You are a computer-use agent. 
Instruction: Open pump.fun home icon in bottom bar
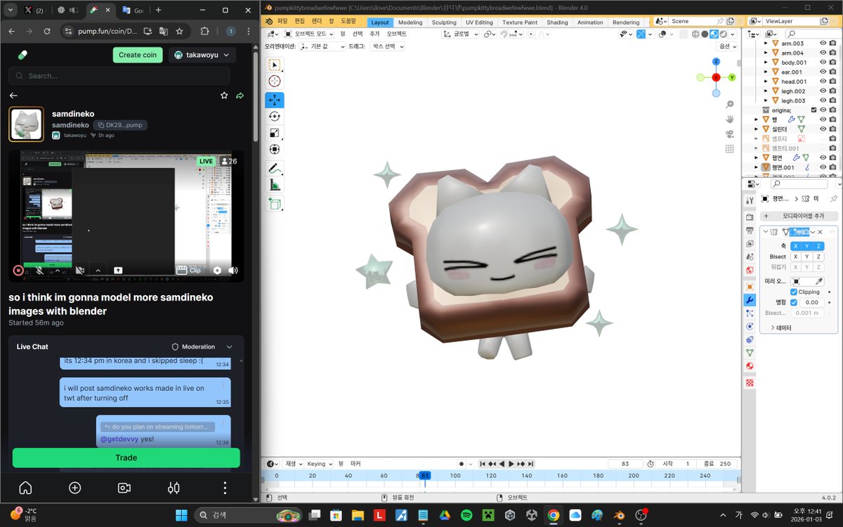25,488
